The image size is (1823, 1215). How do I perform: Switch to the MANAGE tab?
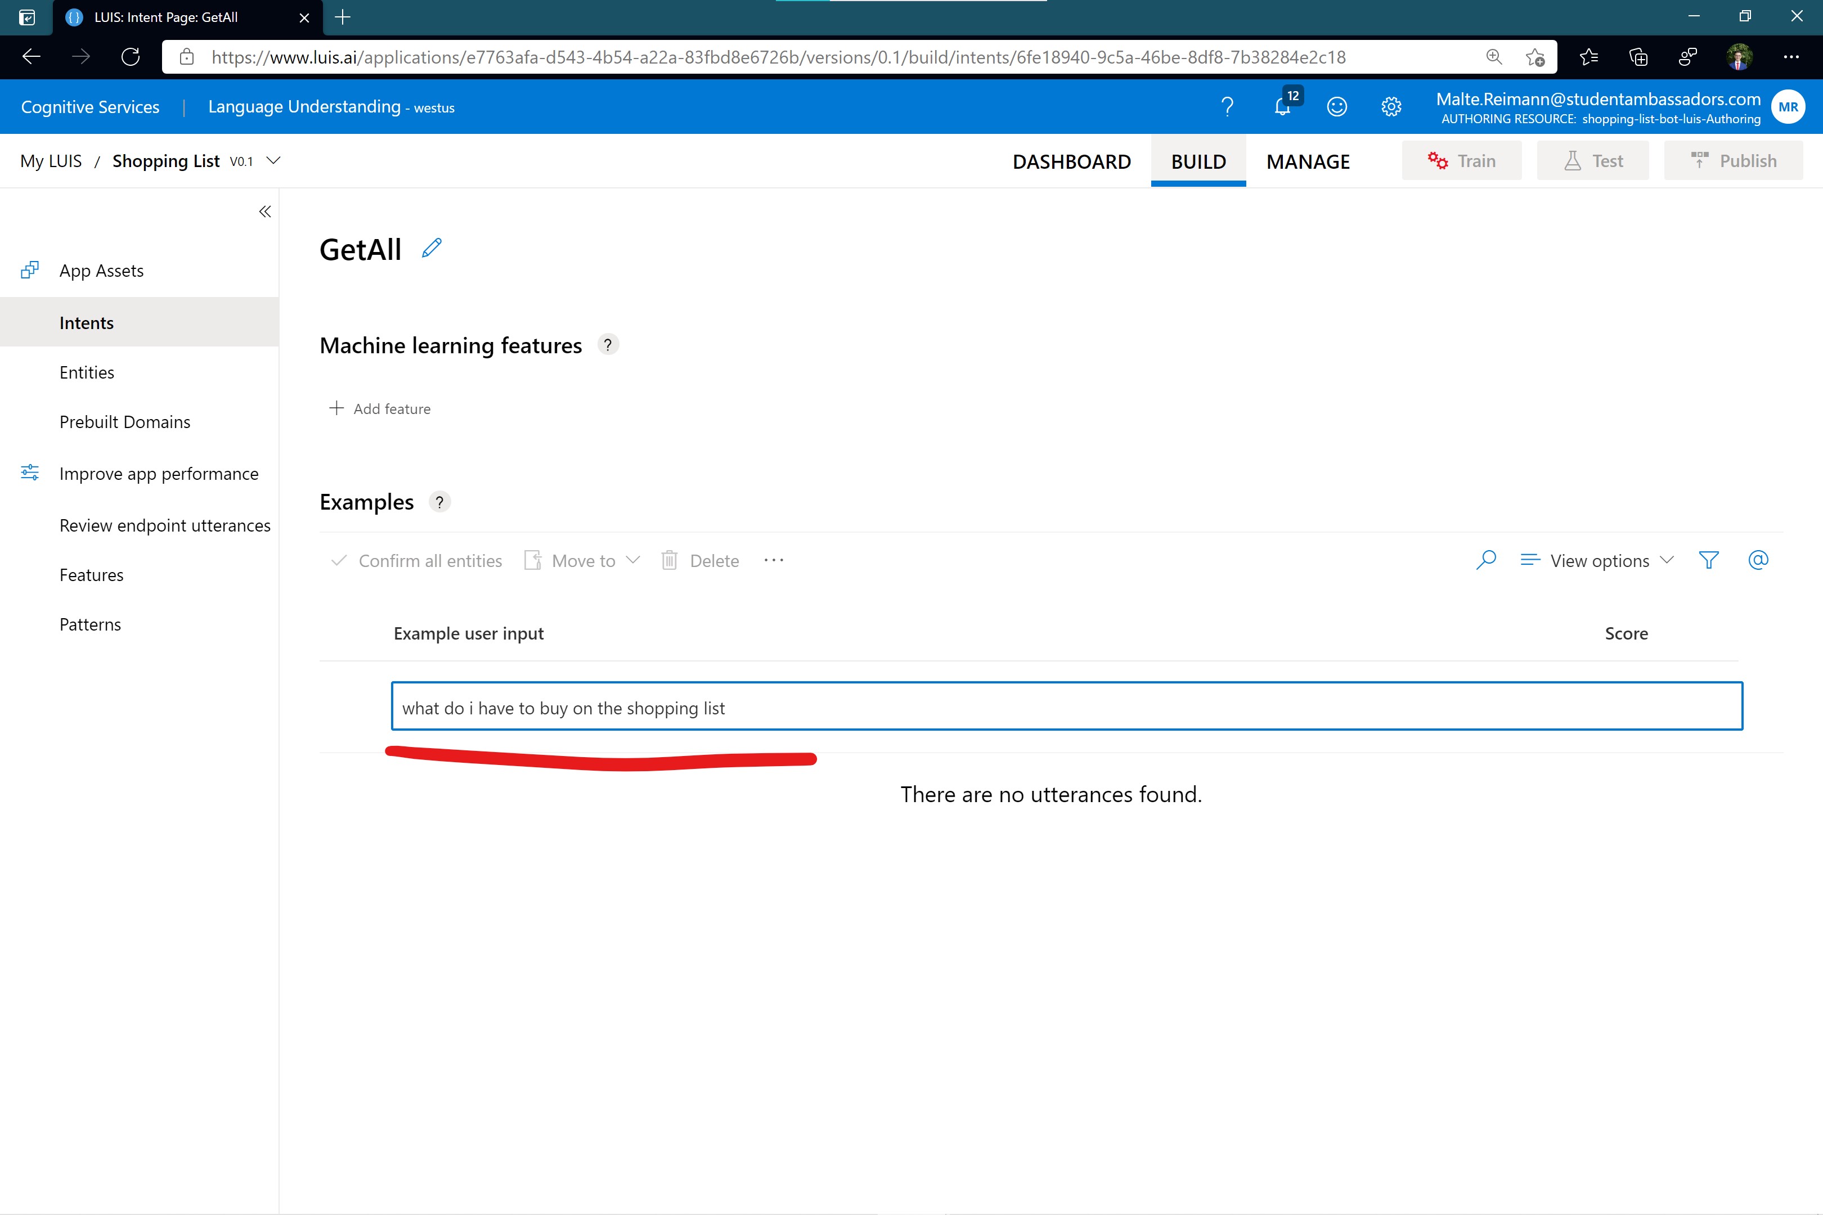click(1308, 161)
